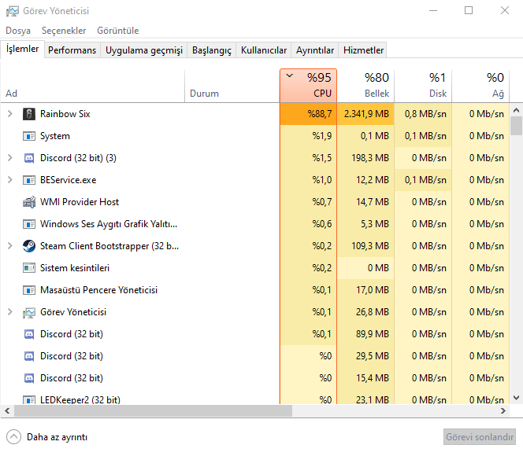Image resolution: width=523 pixels, height=456 pixels.
Task: Sort by the Durum column header
Action: point(232,86)
